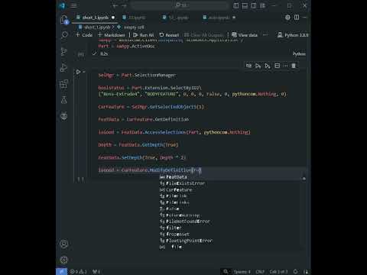Open cell toolbar more actions ellipsis
Viewport: 367px width, 275px height.
tap(286, 66)
